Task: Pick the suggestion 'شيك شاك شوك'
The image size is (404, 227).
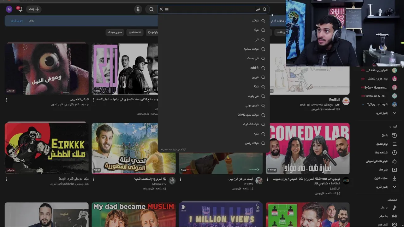Action: tap(214, 124)
